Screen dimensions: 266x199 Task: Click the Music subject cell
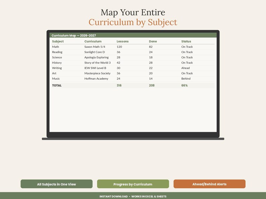pos(56,78)
